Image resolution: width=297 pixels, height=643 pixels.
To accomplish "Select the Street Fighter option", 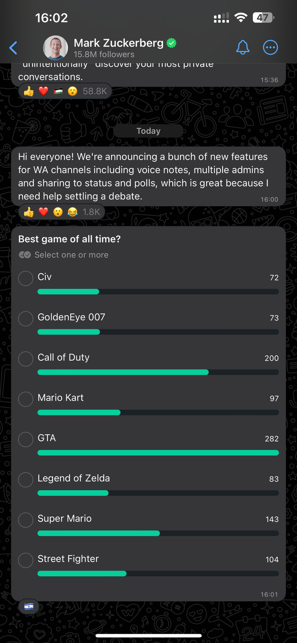I will (26, 560).
